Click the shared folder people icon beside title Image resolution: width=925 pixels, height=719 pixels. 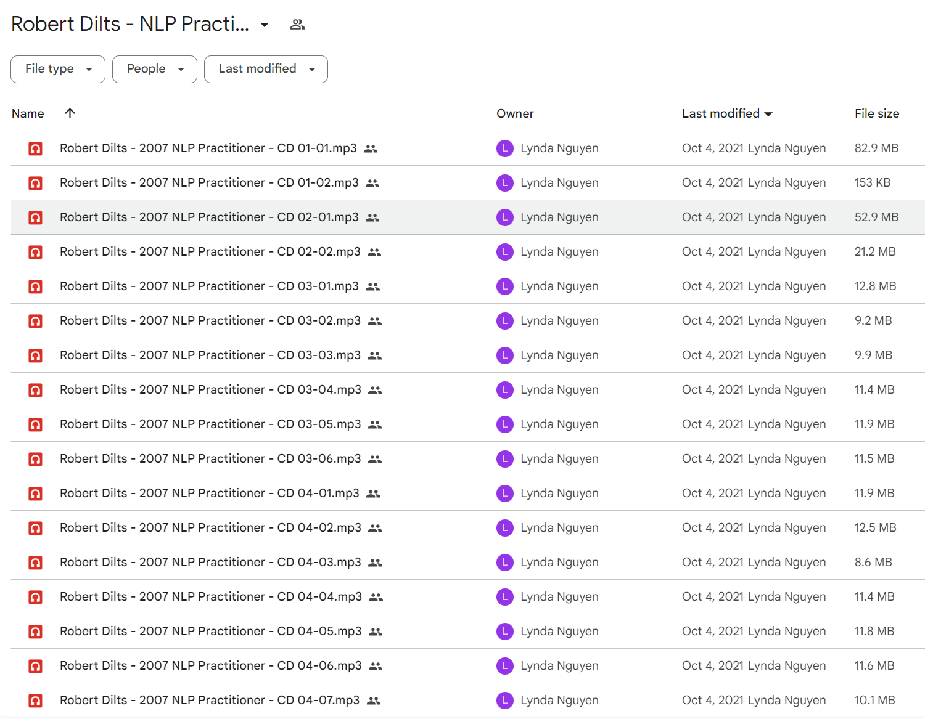[297, 25]
